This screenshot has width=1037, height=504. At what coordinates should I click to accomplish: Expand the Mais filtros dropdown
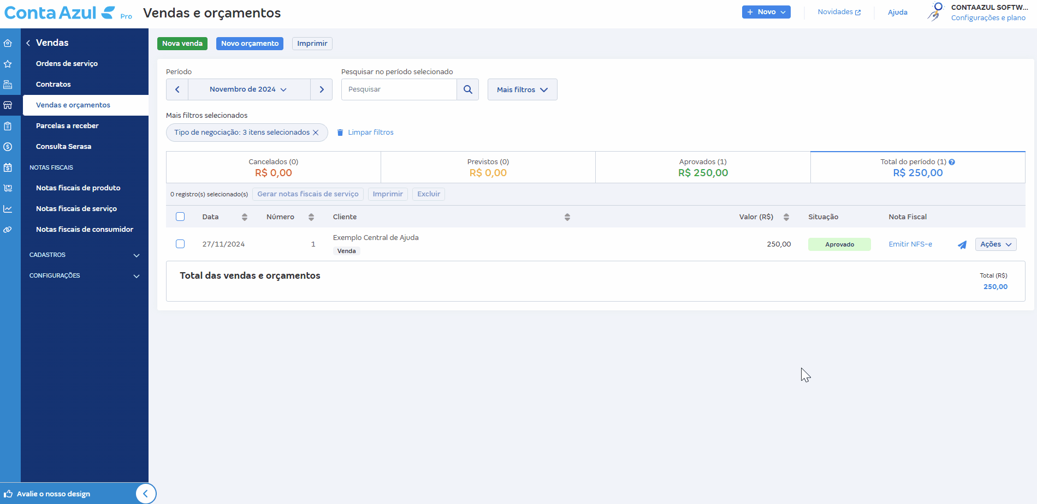(522, 89)
